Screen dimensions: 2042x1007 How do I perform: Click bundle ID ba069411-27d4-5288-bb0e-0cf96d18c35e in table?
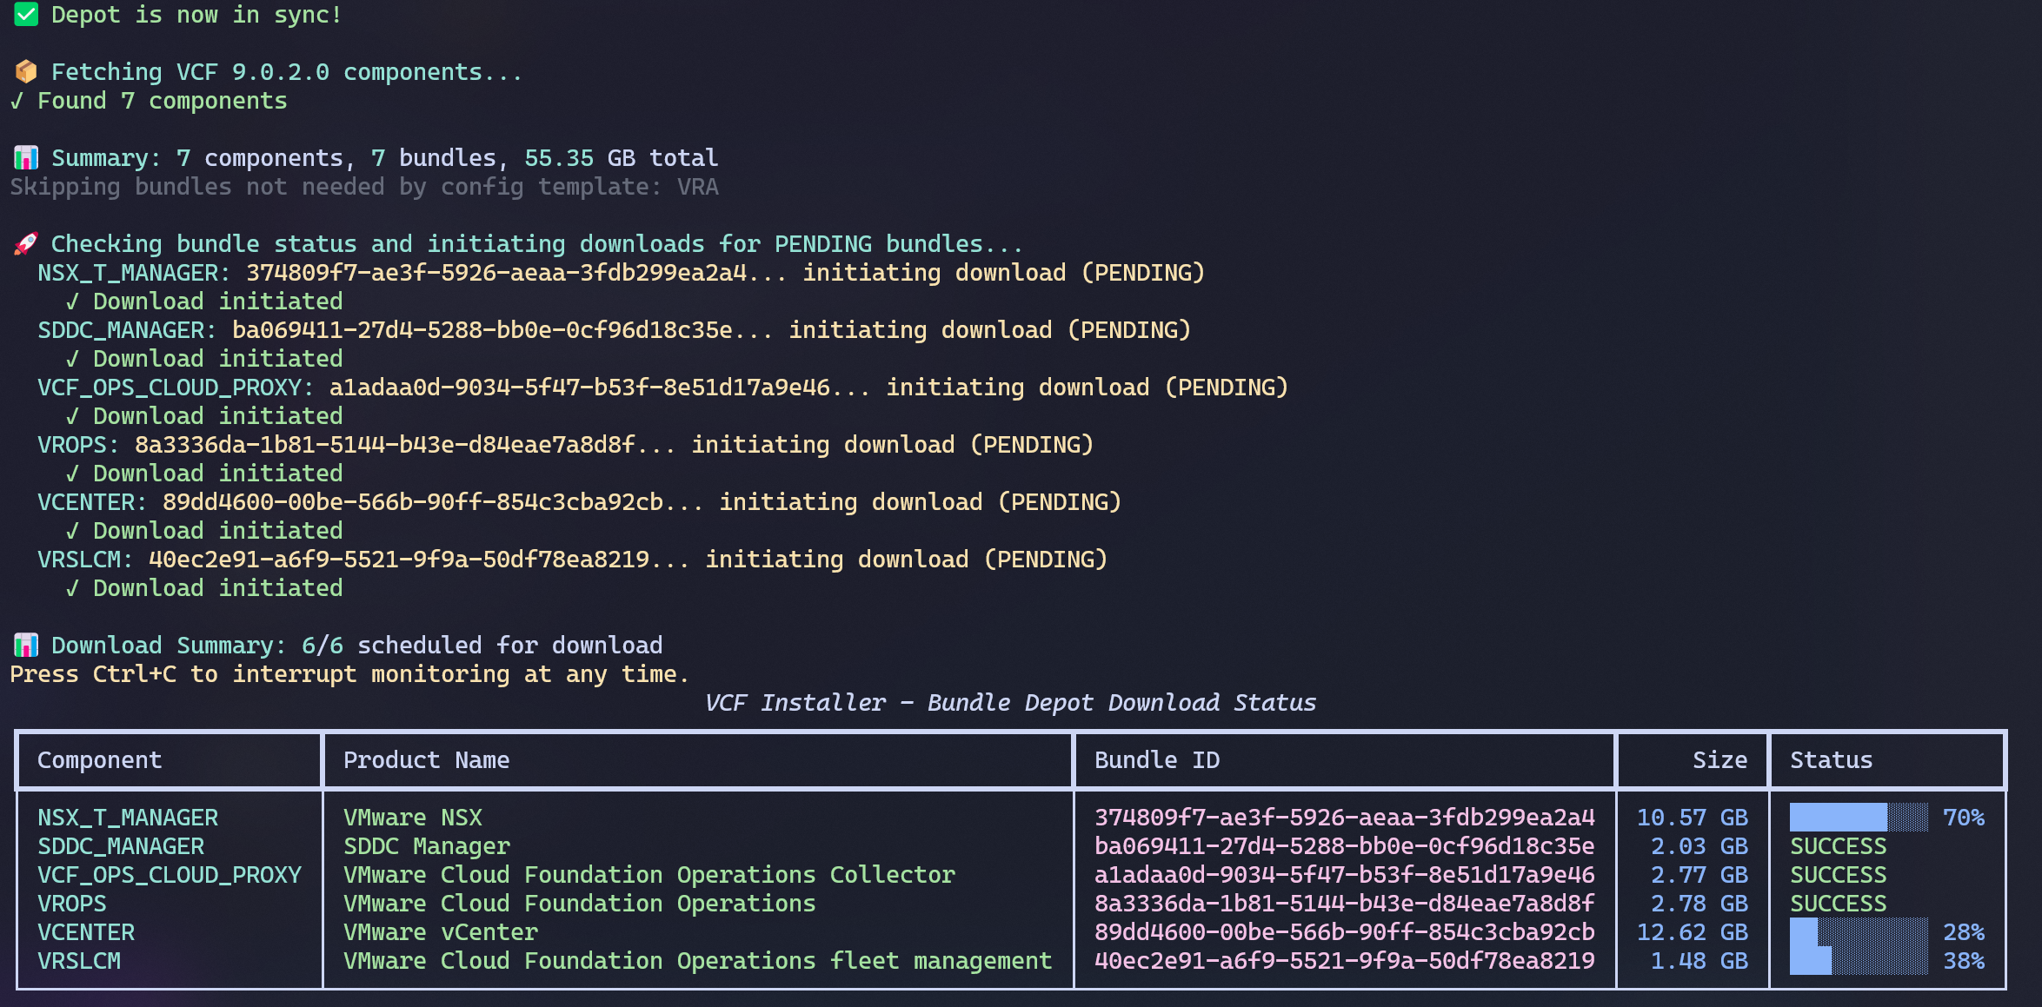tap(1344, 846)
